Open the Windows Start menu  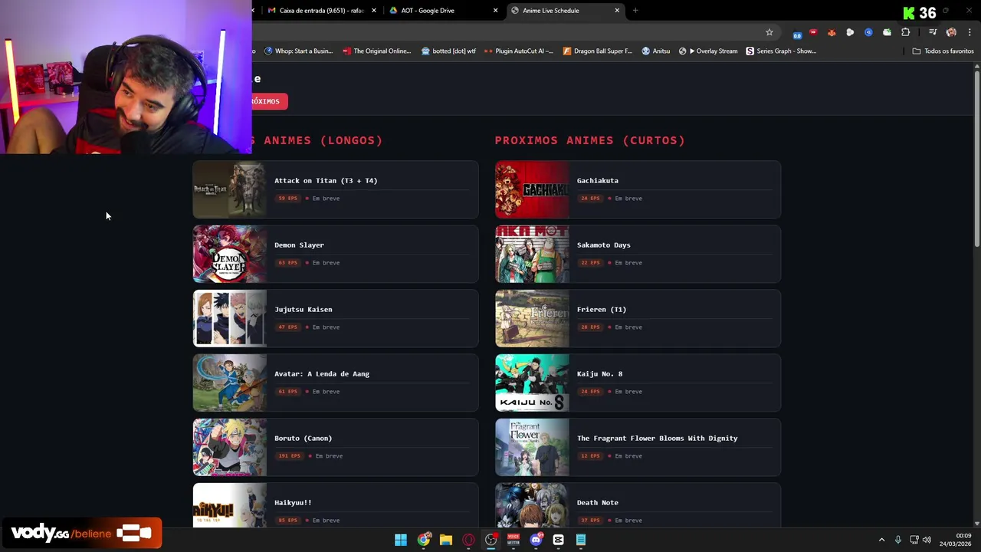pos(401,540)
